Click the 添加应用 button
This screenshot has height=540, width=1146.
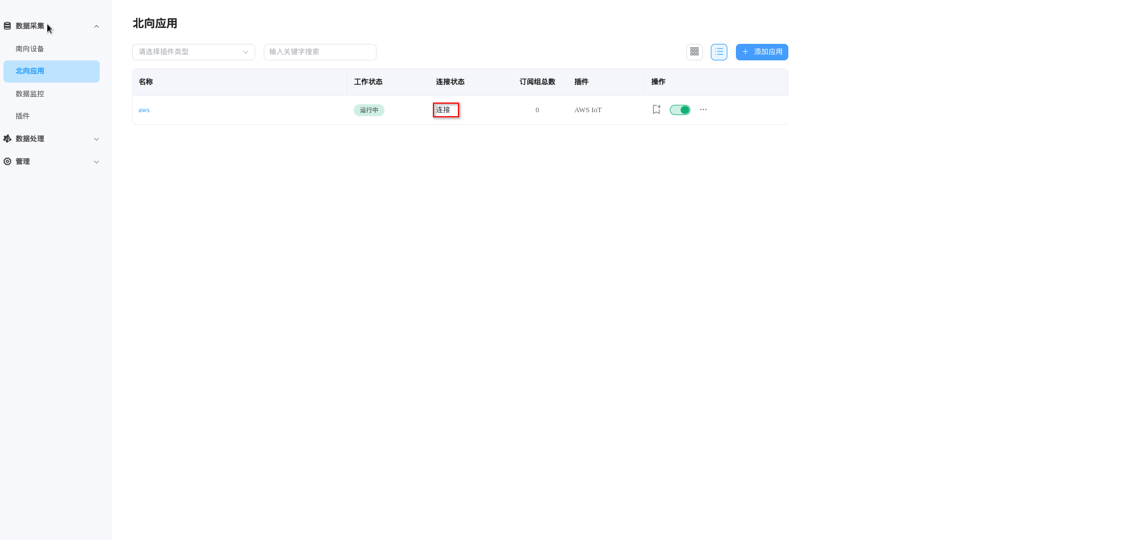762,52
